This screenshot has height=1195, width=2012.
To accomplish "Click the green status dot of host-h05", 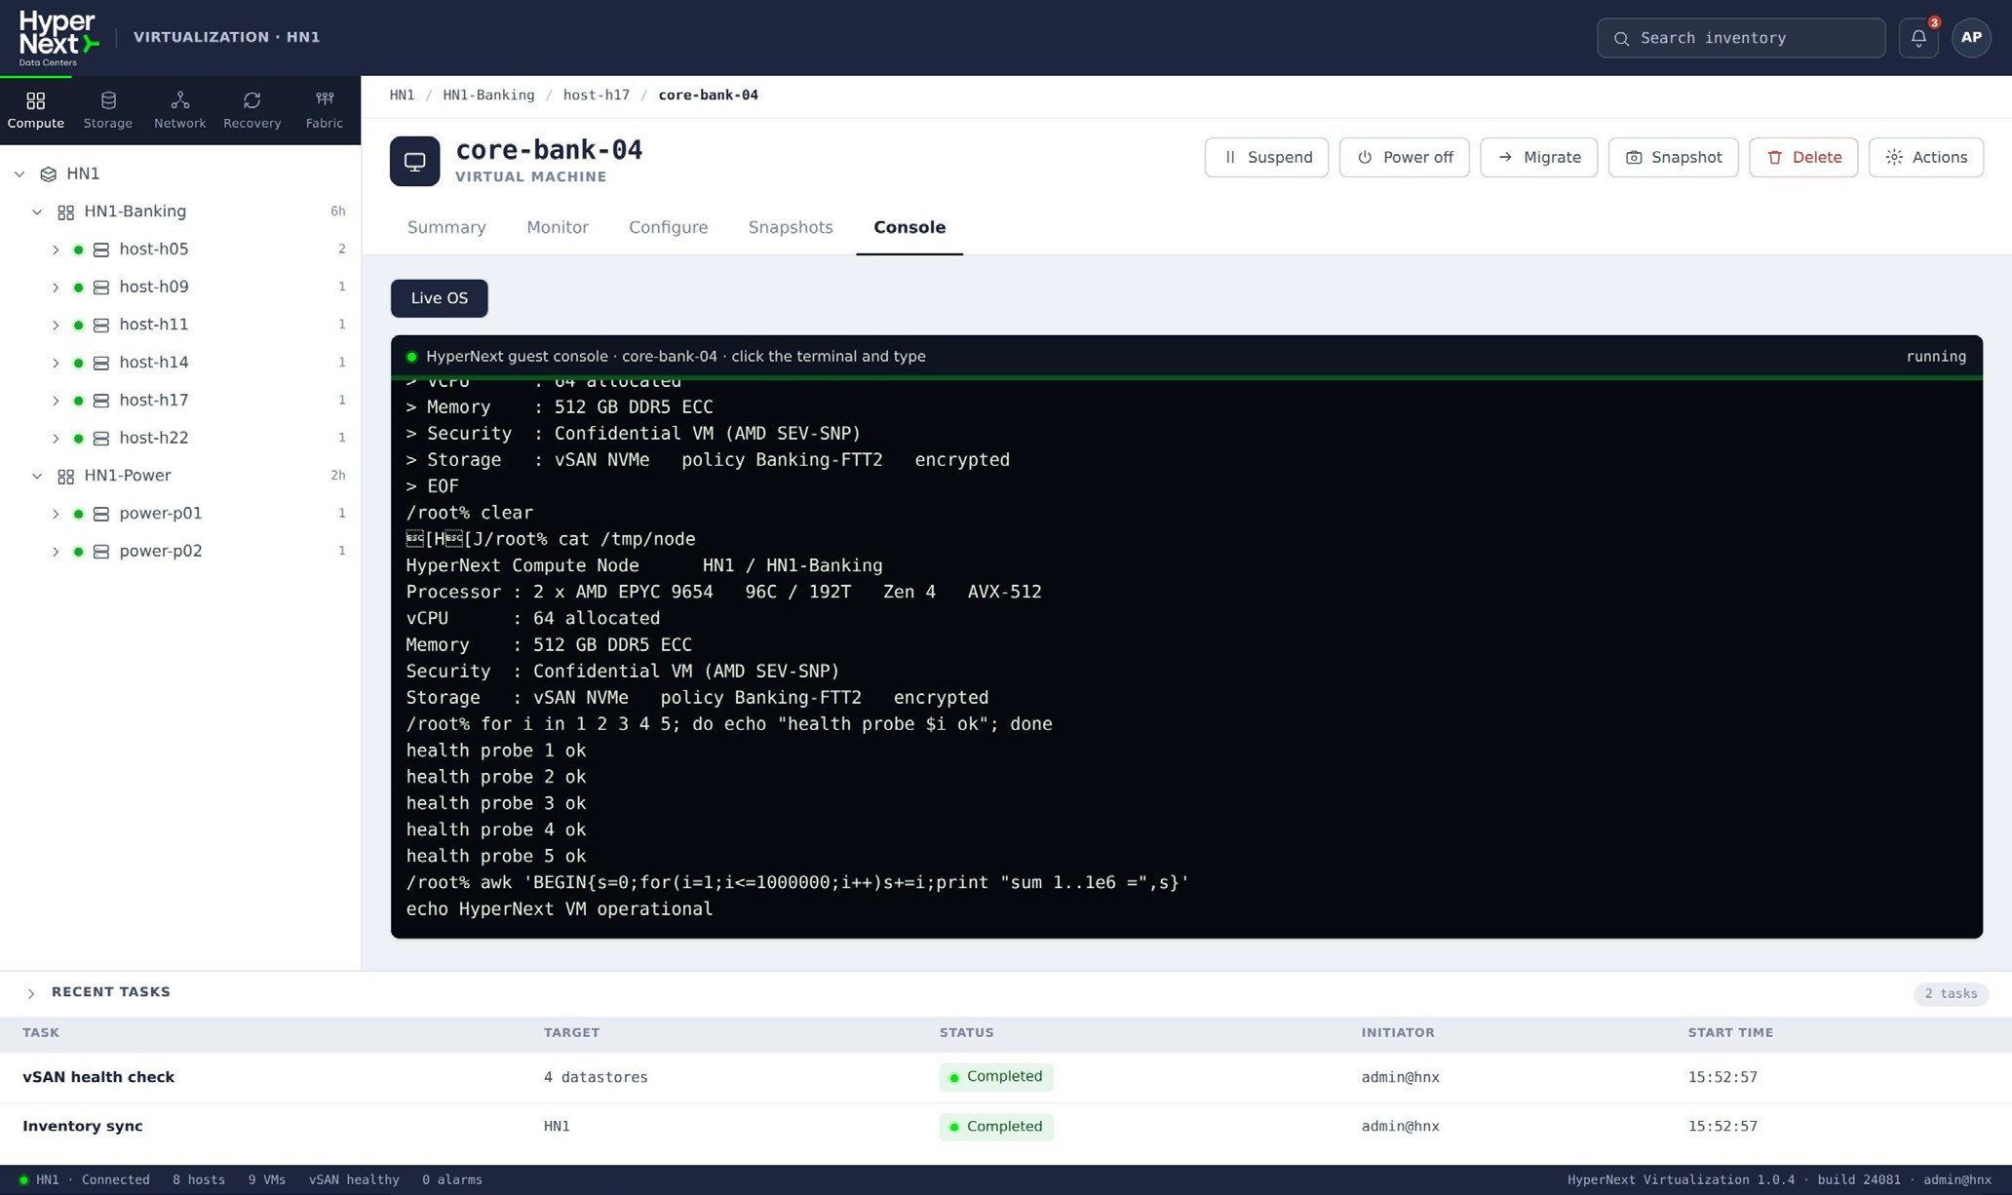I will coord(78,250).
